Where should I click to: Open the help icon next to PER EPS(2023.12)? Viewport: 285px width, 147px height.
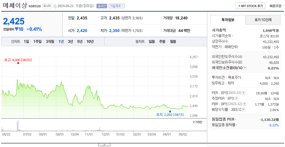click(x=244, y=93)
